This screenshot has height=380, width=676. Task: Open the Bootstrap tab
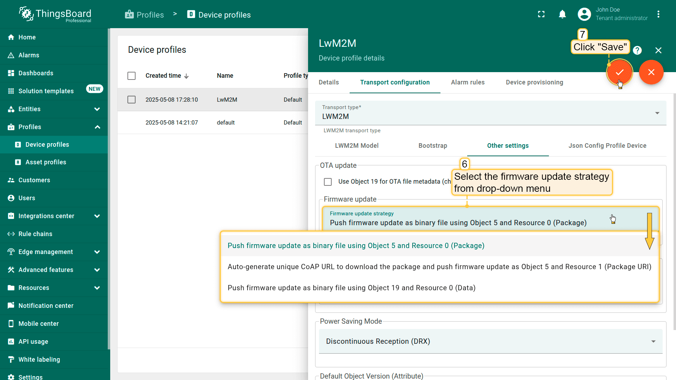click(x=432, y=146)
